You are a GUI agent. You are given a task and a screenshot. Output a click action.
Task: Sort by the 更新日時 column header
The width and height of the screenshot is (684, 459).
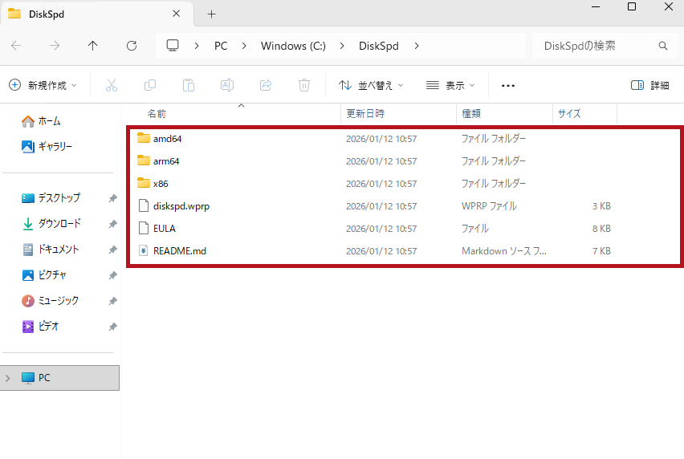[x=365, y=114]
